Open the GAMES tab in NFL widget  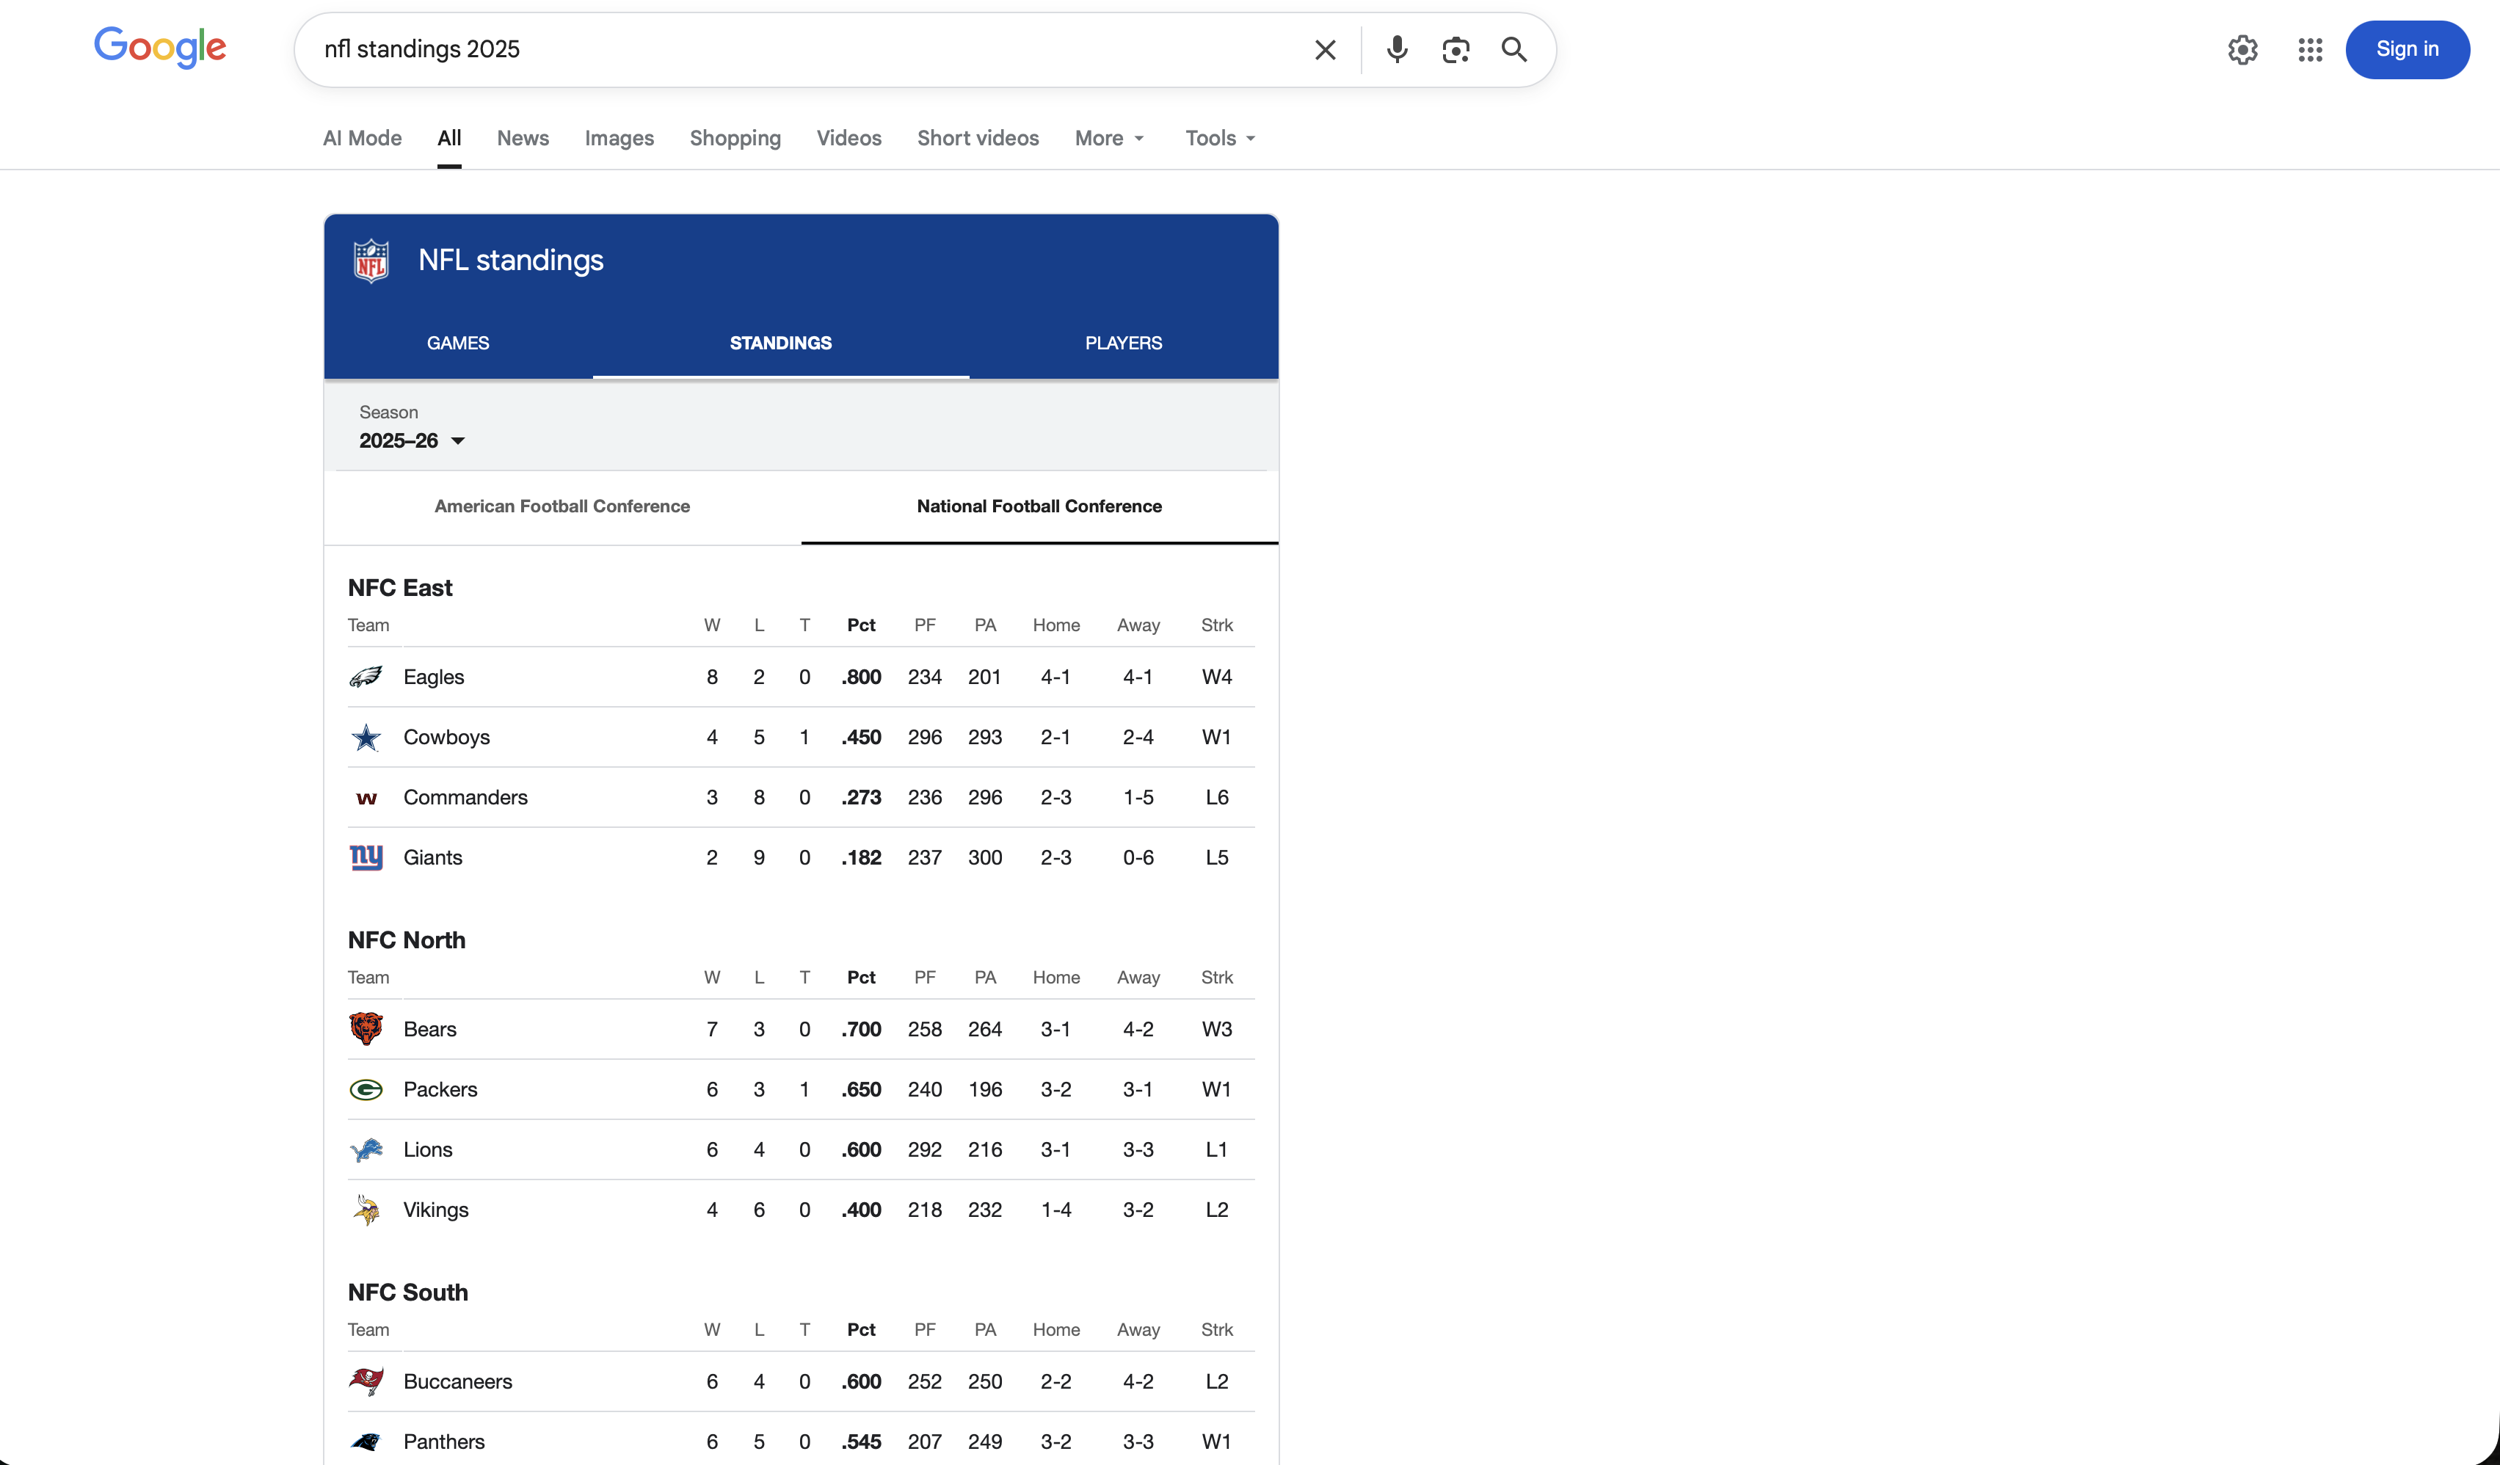click(x=457, y=343)
